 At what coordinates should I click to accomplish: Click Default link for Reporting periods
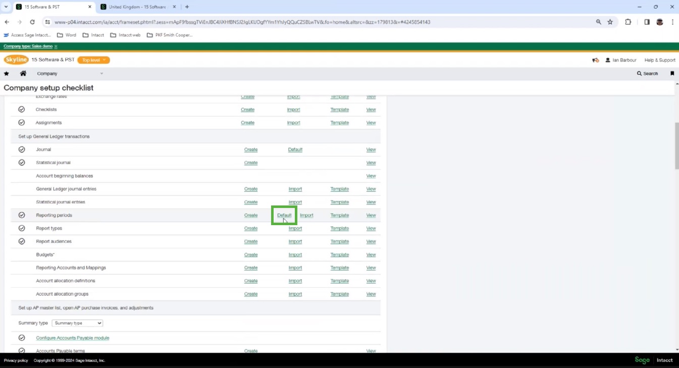pos(284,215)
